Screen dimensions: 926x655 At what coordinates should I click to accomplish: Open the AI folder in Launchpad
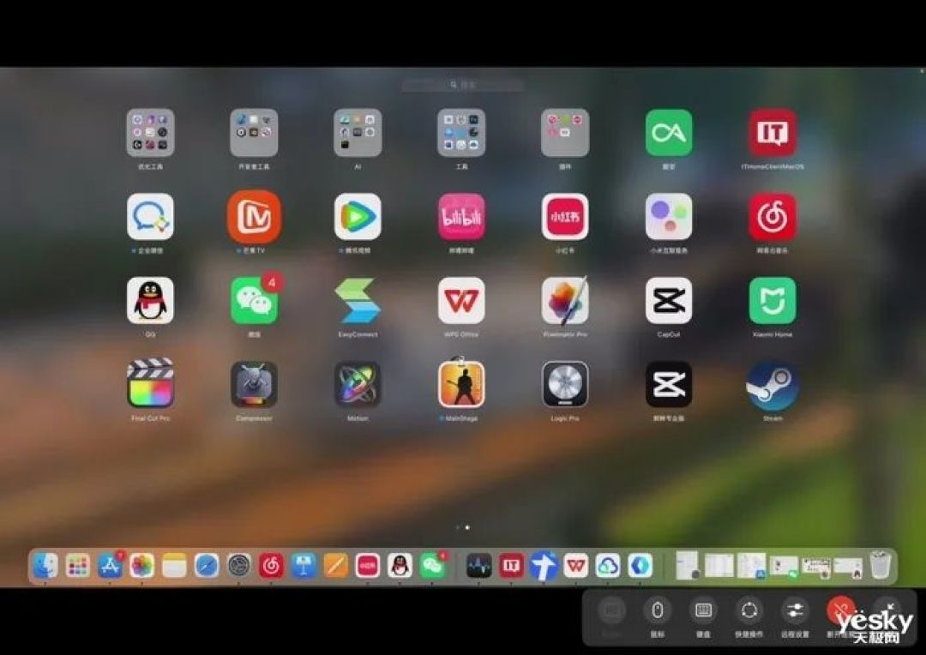(358, 133)
